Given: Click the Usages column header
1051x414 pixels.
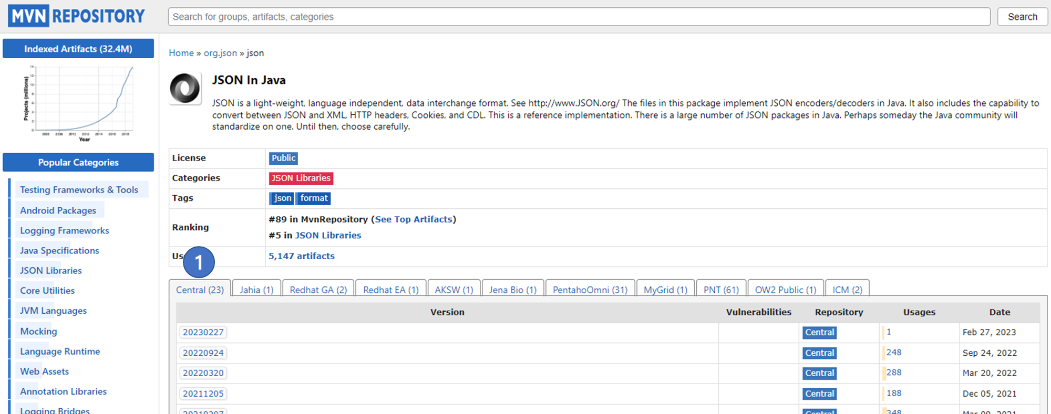Looking at the screenshot, I should click(919, 312).
